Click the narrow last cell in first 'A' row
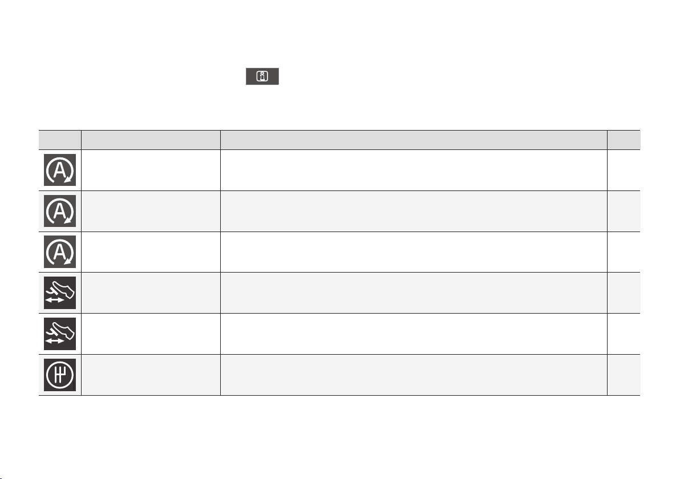The image size is (680, 479). (x=624, y=170)
